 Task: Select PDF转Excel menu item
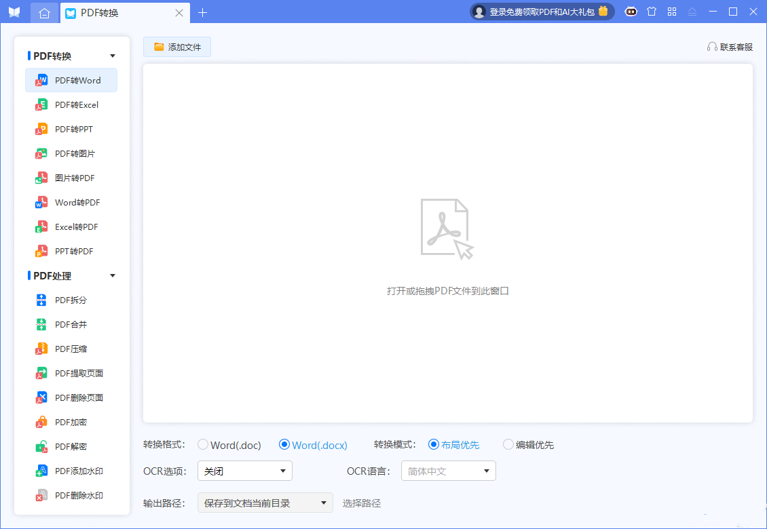tap(71, 104)
